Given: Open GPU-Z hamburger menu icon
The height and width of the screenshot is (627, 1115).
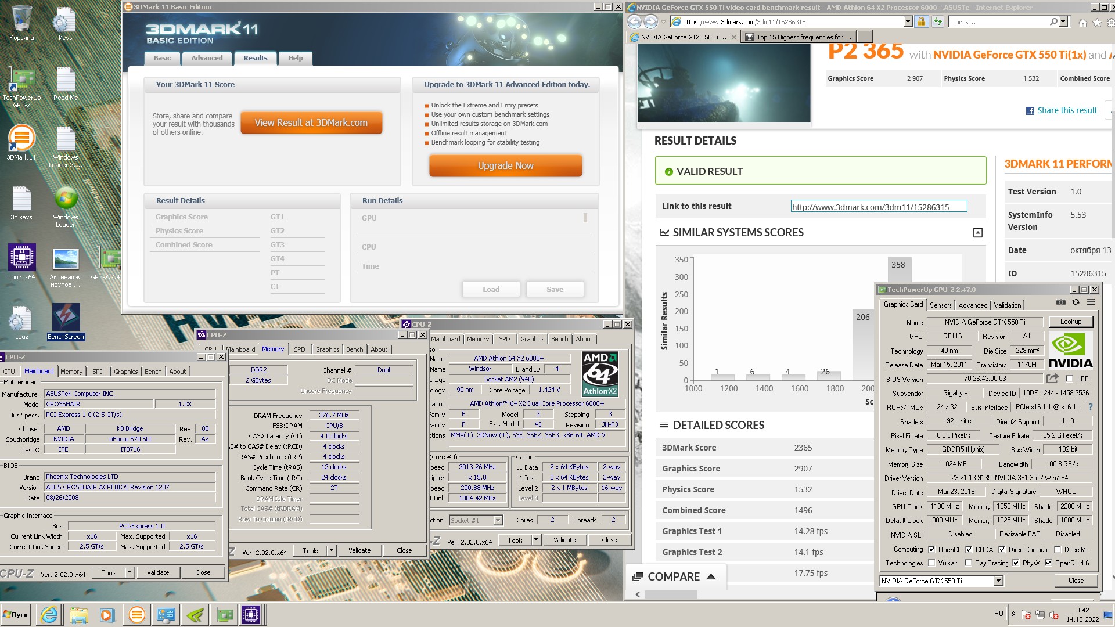Looking at the screenshot, I should pyautogui.click(x=1091, y=302).
